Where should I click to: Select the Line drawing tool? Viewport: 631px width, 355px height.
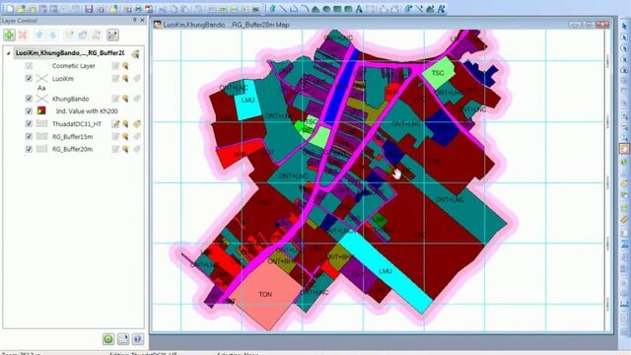pyautogui.click(x=283, y=9)
